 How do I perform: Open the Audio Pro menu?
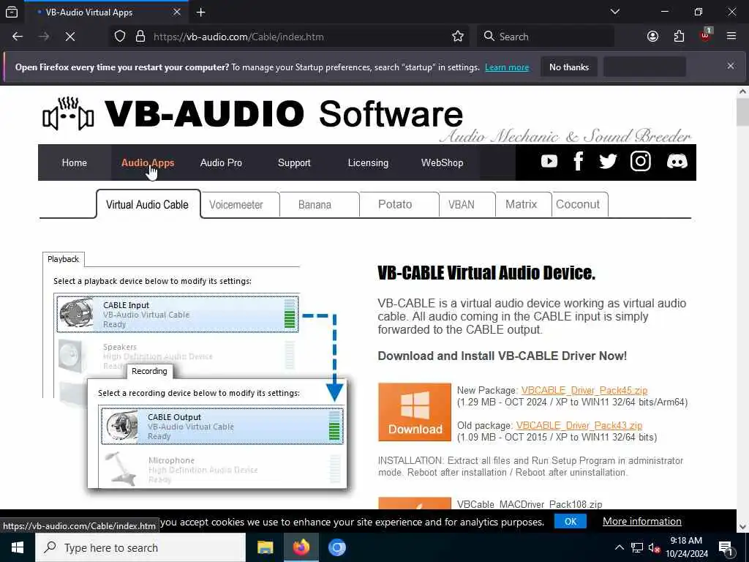[x=221, y=162]
